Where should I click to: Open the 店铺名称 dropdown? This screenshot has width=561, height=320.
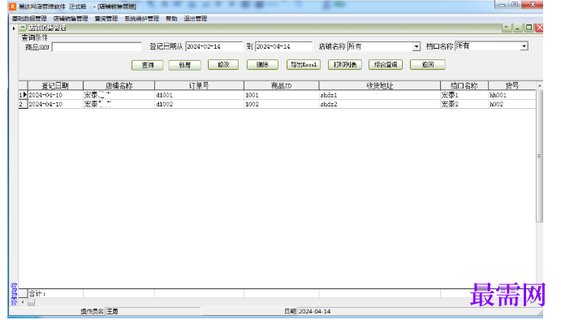click(x=416, y=46)
